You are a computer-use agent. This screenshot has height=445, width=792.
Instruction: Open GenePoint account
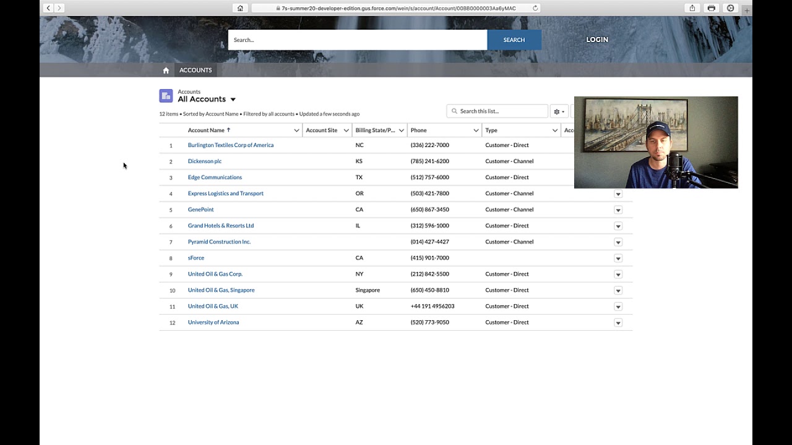(x=200, y=210)
